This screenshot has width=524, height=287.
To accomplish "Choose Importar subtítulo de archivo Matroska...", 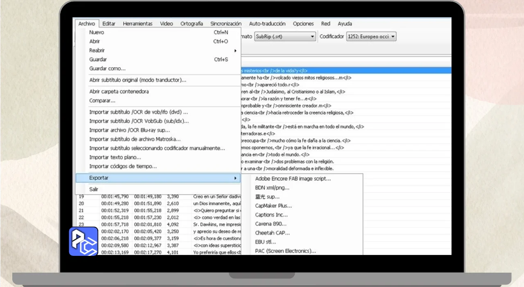I will [135, 139].
